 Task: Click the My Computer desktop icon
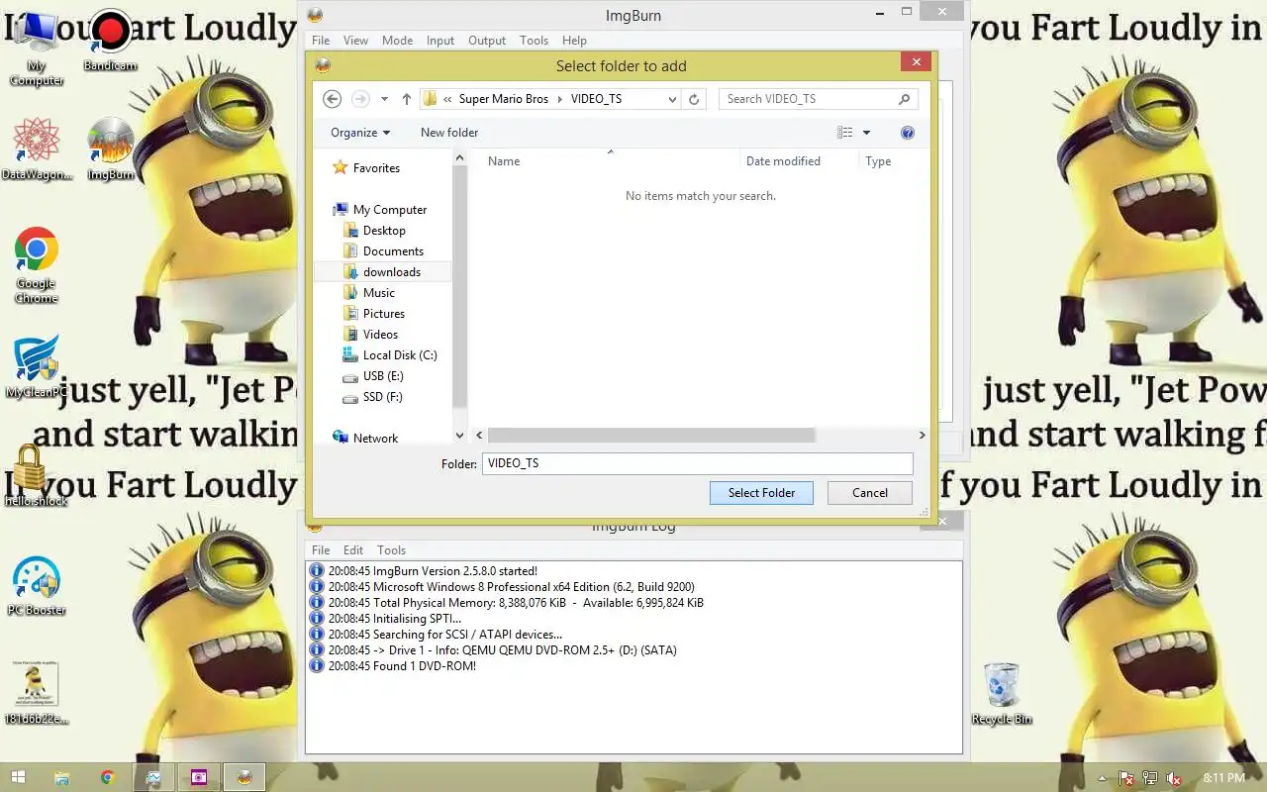(37, 48)
